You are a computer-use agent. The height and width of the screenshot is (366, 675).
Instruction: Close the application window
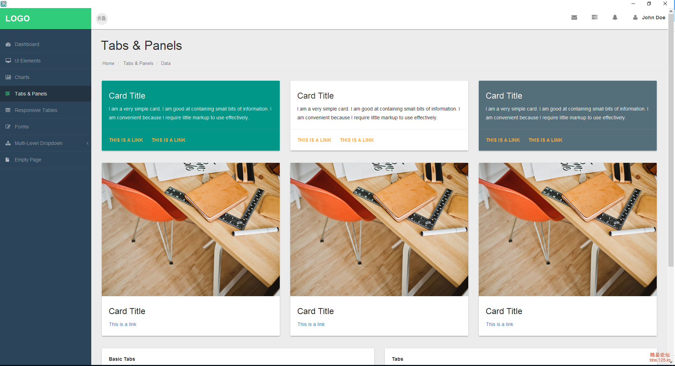665,4
